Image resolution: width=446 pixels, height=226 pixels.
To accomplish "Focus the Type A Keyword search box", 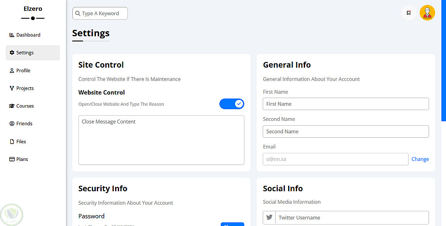I will coord(103,13).
